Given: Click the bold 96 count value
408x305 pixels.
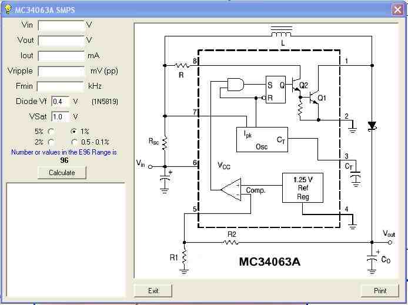Looking at the screenshot, I should 64,160.
